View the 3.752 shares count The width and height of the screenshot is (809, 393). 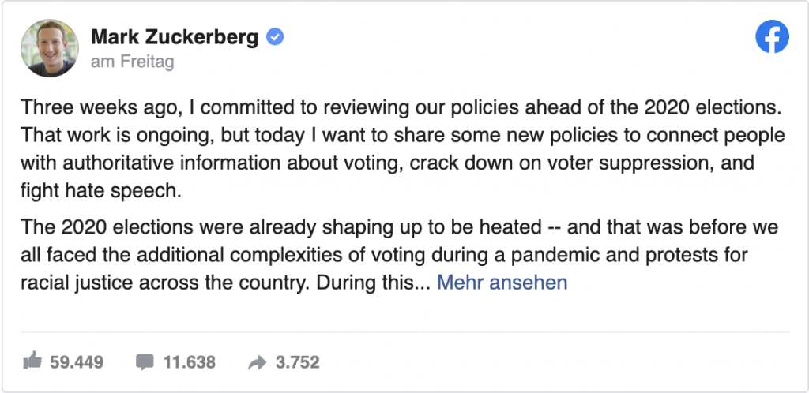tap(298, 362)
